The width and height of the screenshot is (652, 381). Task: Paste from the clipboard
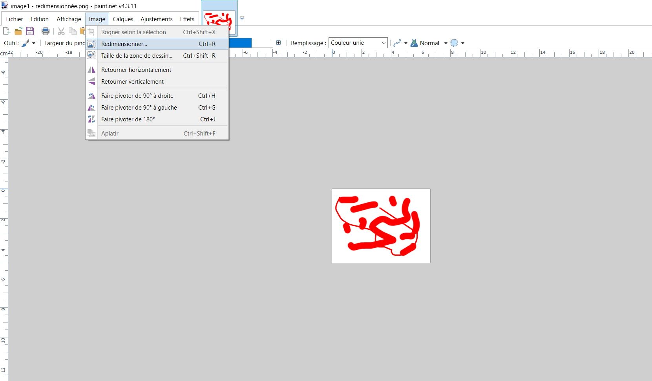pyautogui.click(x=83, y=31)
